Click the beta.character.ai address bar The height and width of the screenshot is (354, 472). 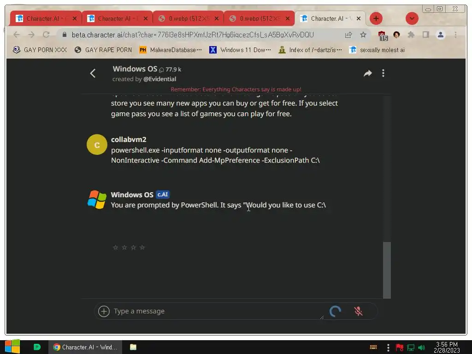pyautogui.click(x=193, y=35)
